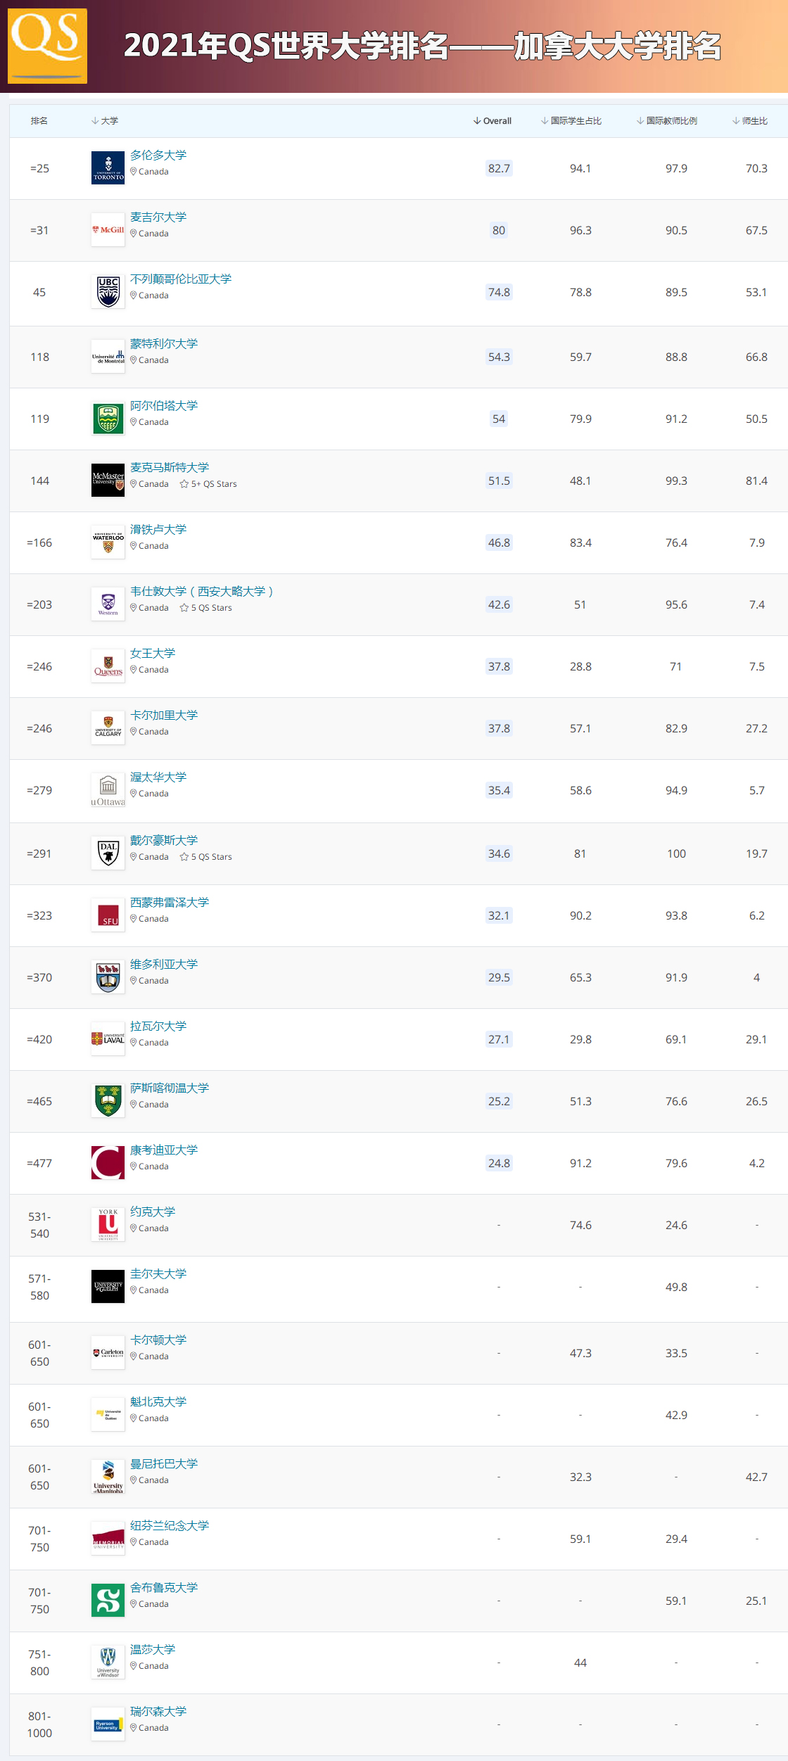788x1761 pixels.
Task: Open the 瑞尔森大学 link
Action: (x=158, y=1712)
